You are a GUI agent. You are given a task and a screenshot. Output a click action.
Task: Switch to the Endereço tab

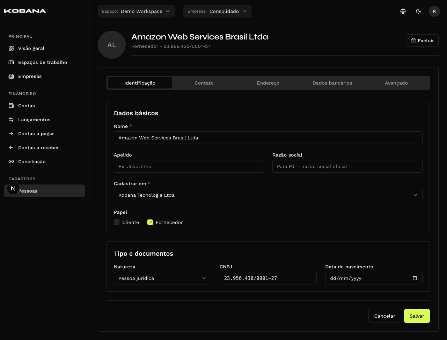point(268,83)
